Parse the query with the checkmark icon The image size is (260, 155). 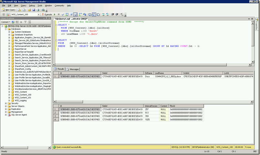coord(63,15)
